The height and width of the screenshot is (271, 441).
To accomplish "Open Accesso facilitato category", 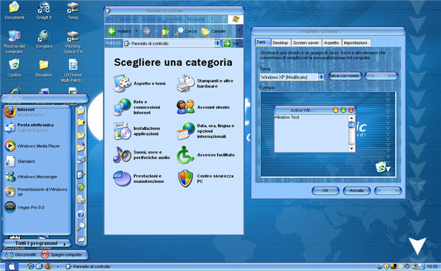I will click(x=205, y=155).
